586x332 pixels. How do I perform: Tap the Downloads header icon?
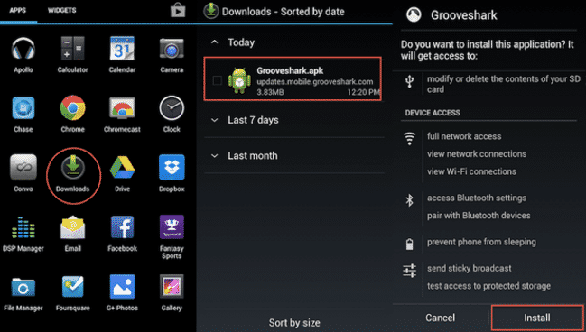[210, 11]
